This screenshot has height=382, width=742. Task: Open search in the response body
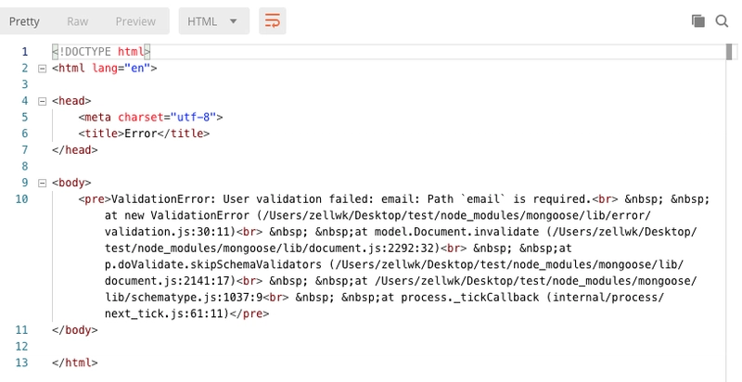722,20
